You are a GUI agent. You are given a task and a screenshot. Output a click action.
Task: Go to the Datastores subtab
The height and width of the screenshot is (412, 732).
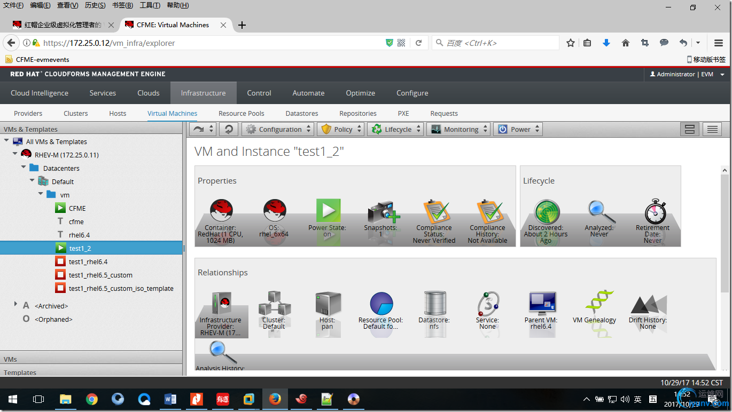[302, 113]
